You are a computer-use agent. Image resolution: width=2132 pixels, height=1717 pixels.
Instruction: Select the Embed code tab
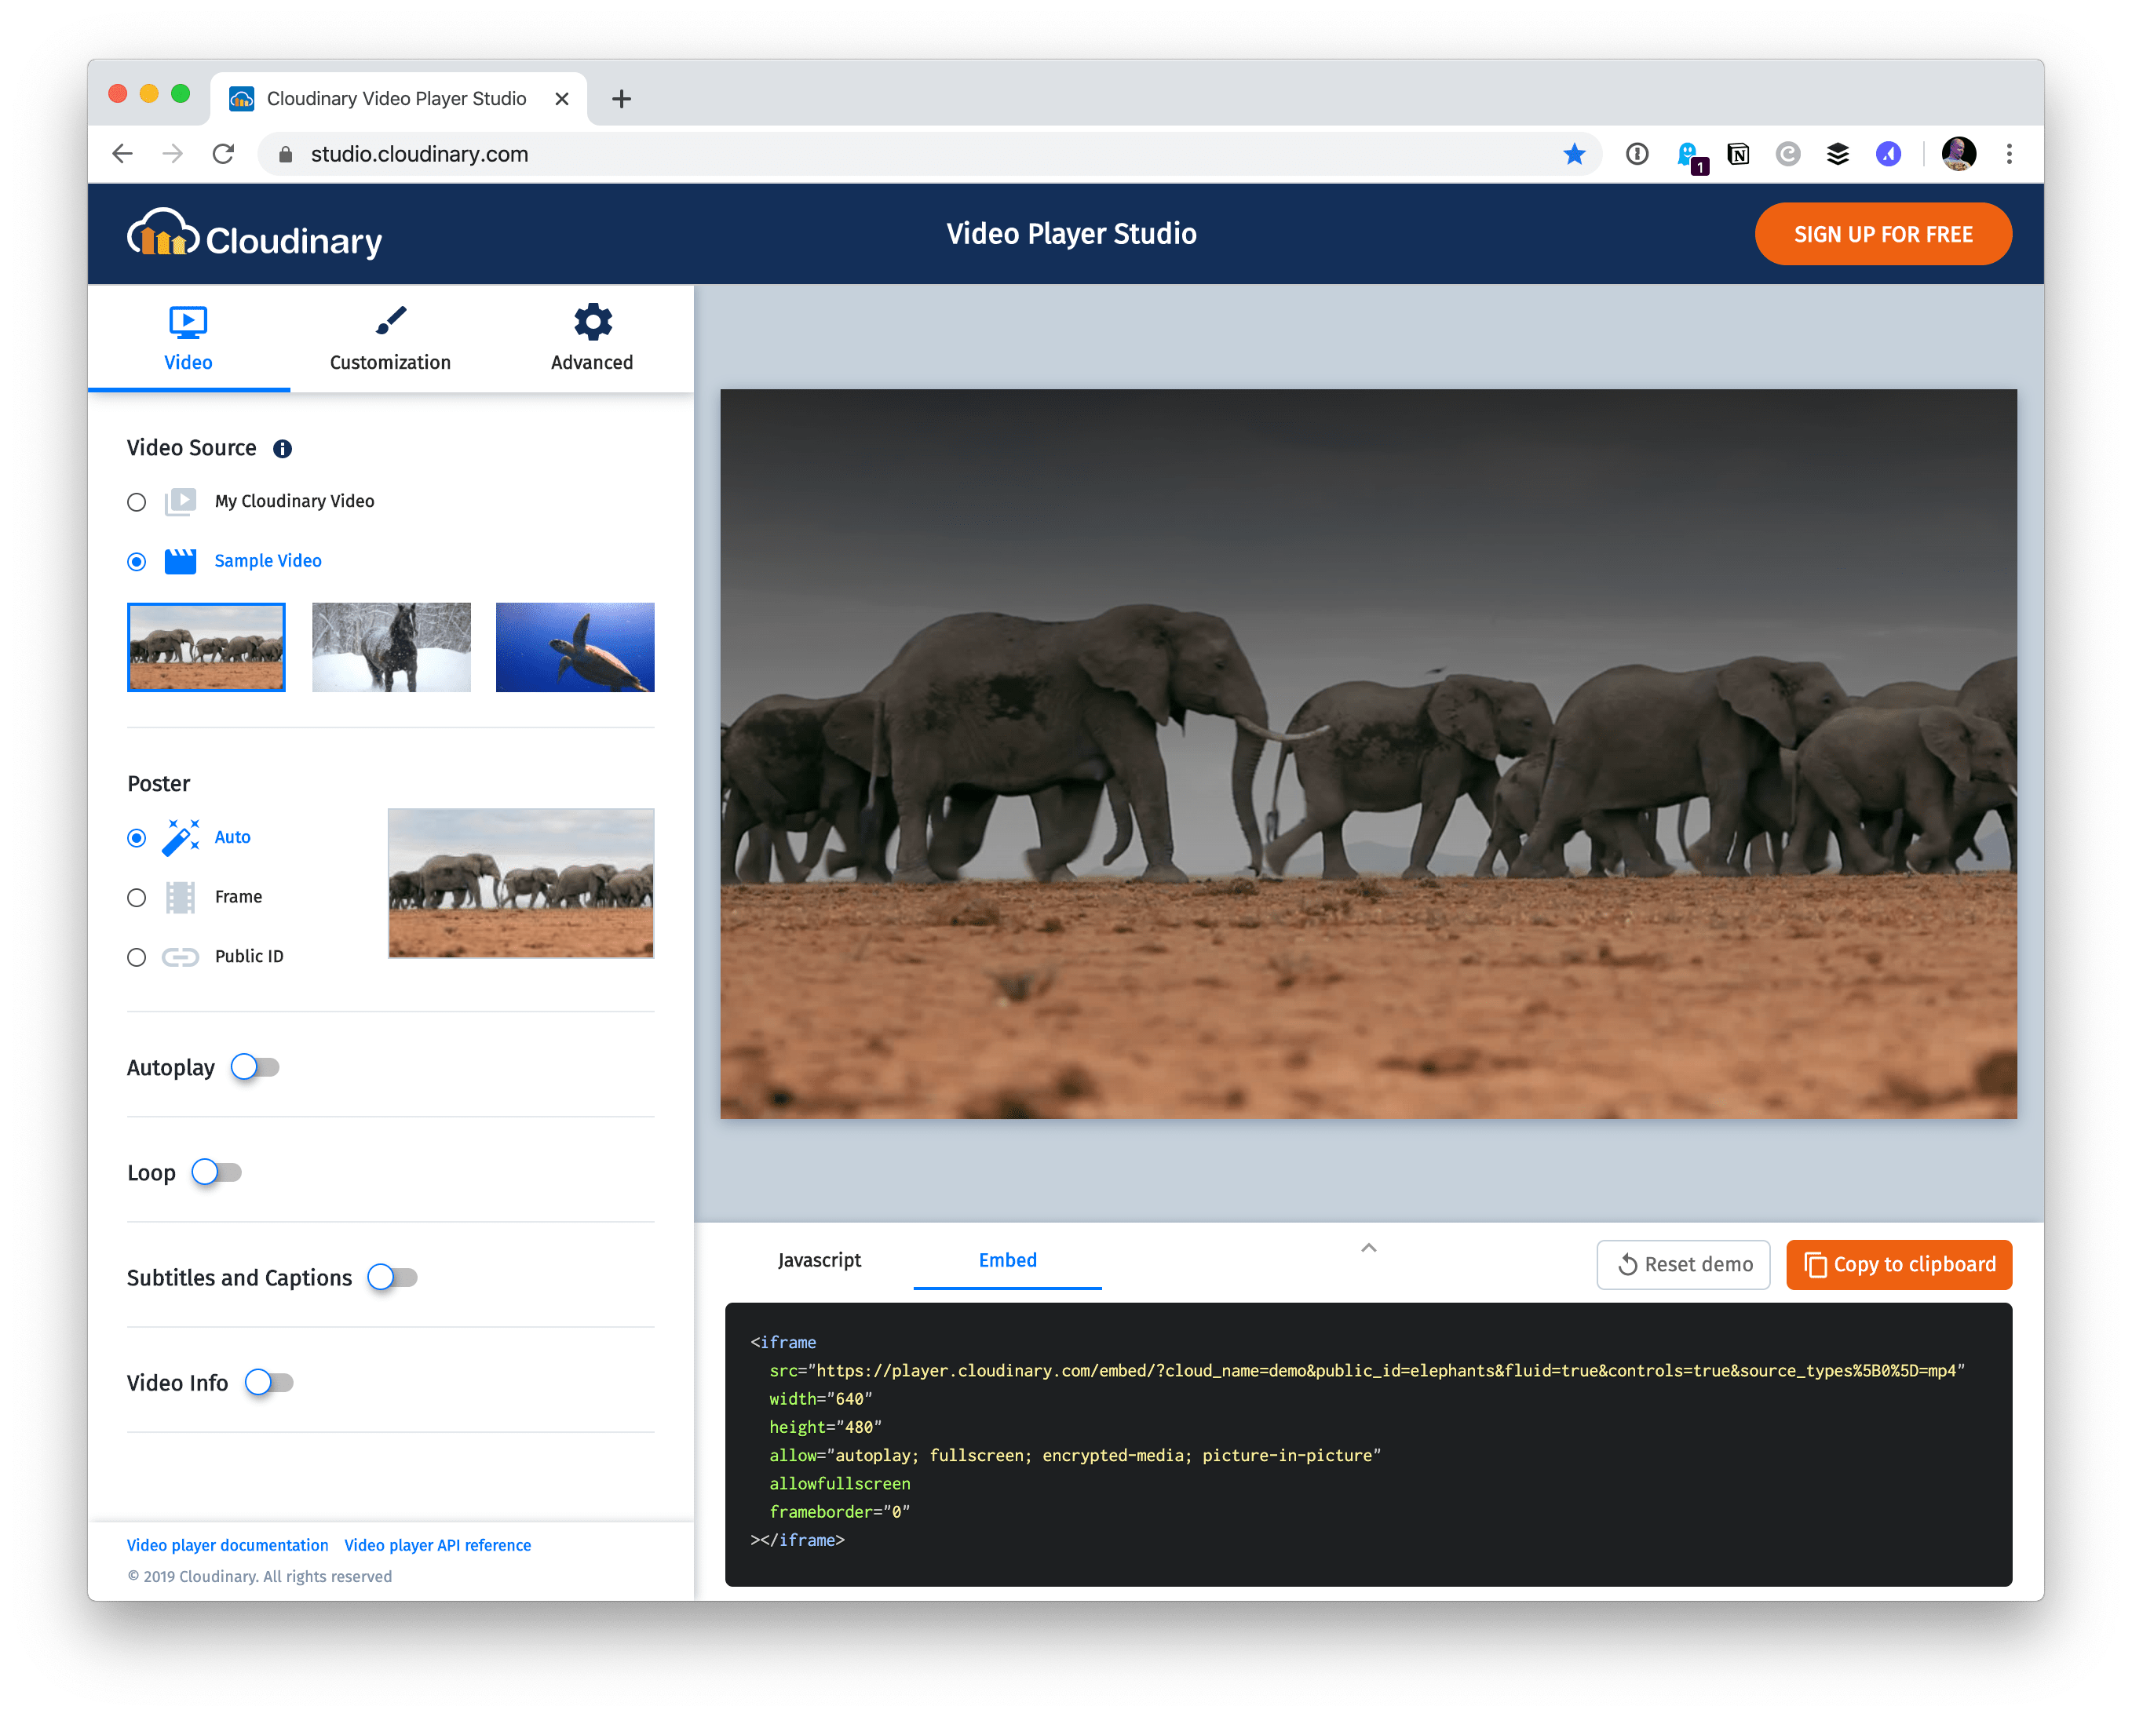1007,1260
